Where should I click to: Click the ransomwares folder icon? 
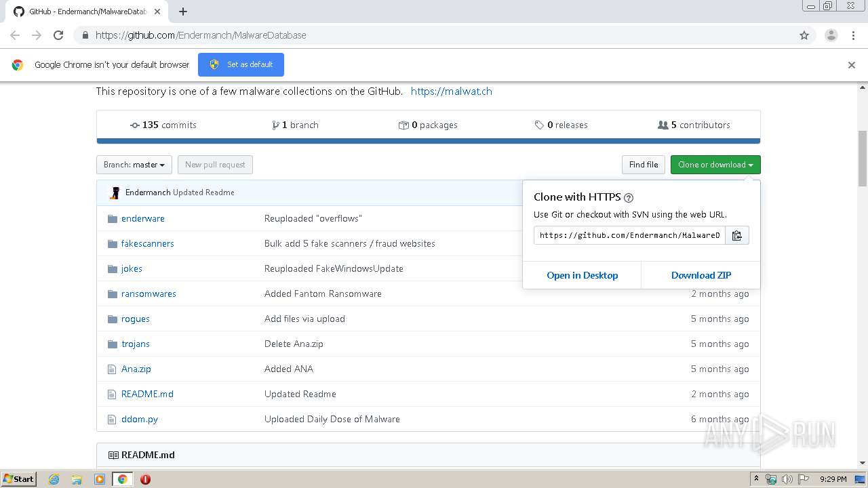click(113, 293)
